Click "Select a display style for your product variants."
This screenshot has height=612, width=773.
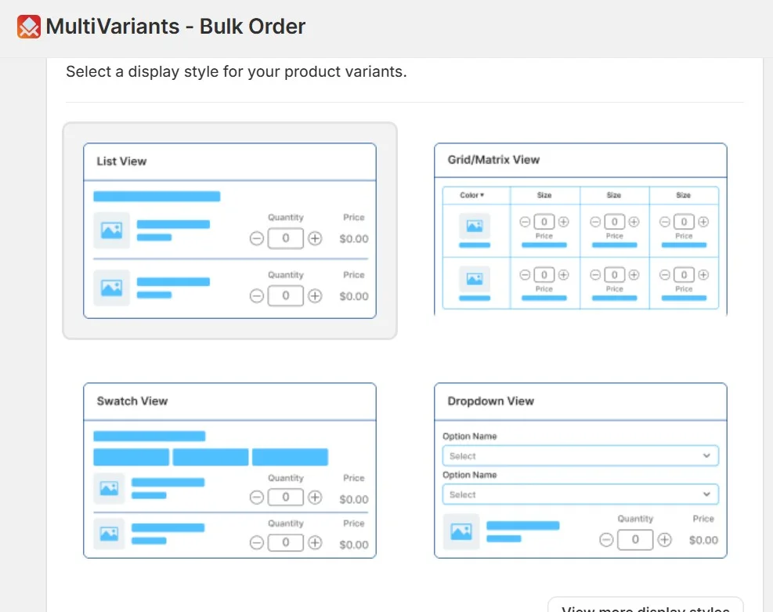(237, 72)
